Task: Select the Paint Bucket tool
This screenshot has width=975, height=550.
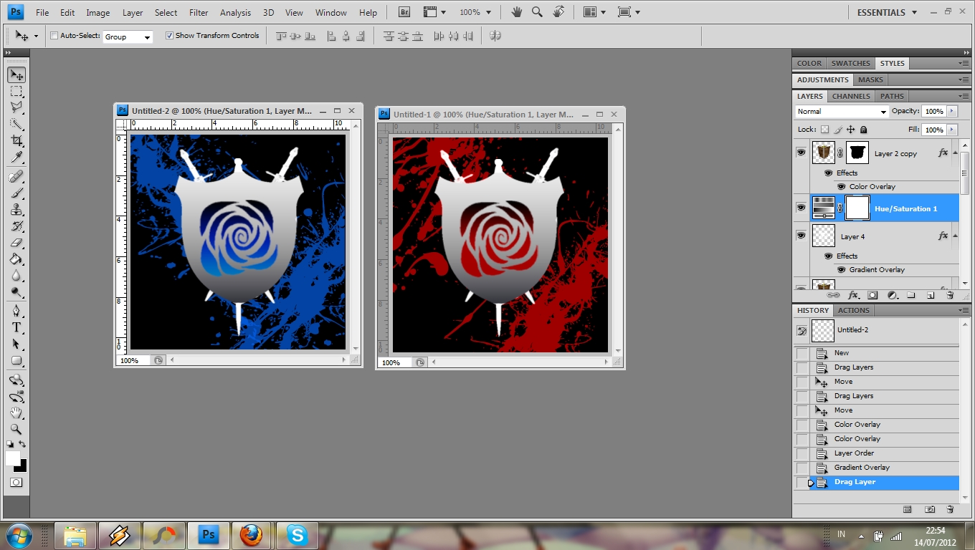Action: tap(16, 259)
